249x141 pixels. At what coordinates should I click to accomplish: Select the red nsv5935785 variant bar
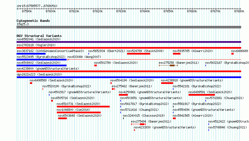(177, 54)
